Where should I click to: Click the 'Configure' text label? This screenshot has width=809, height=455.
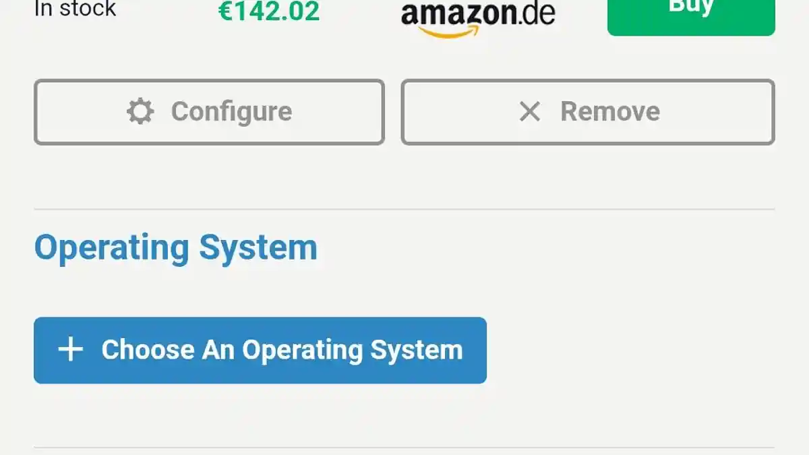(x=231, y=111)
